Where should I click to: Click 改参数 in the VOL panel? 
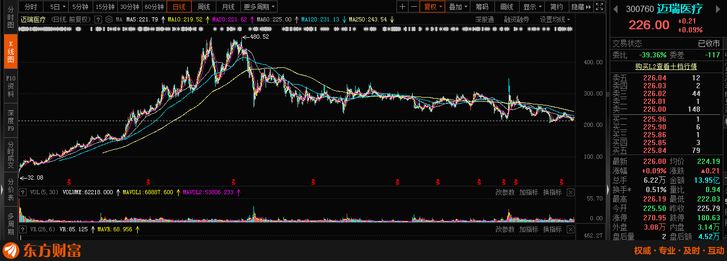click(505, 192)
